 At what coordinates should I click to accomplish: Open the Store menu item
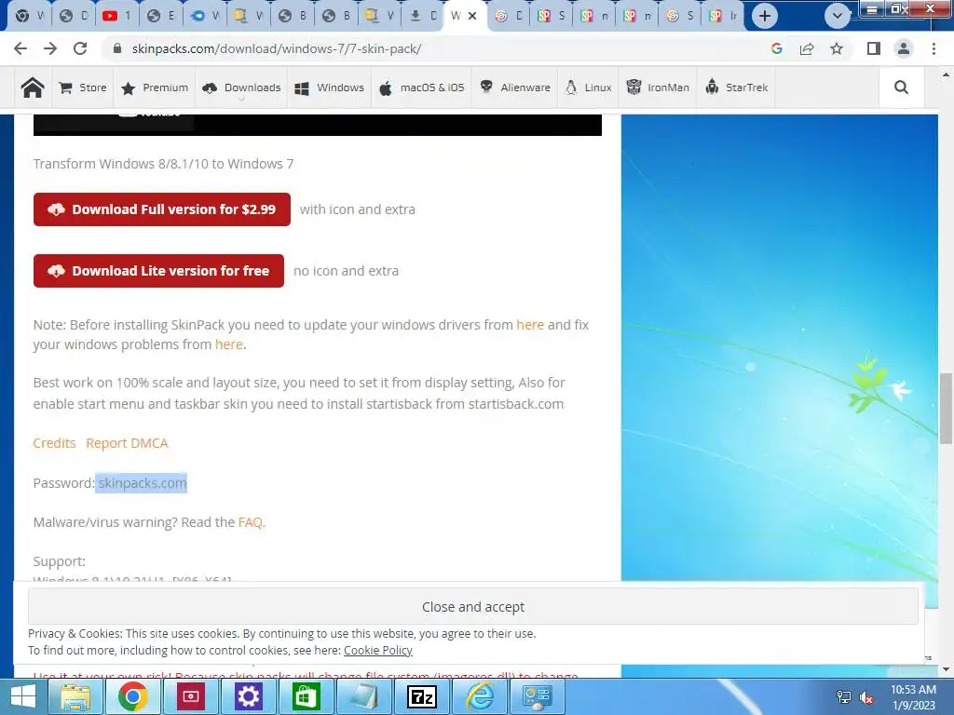coord(83,88)
